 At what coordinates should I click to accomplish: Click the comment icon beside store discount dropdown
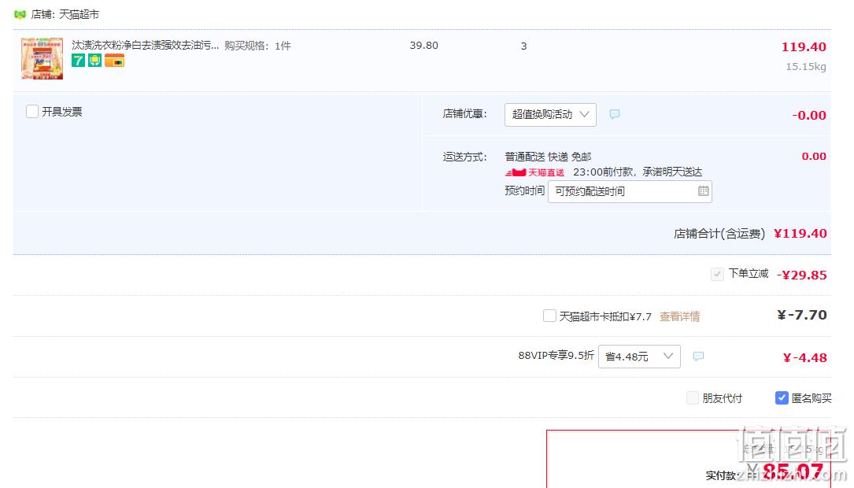pos(615,114)
